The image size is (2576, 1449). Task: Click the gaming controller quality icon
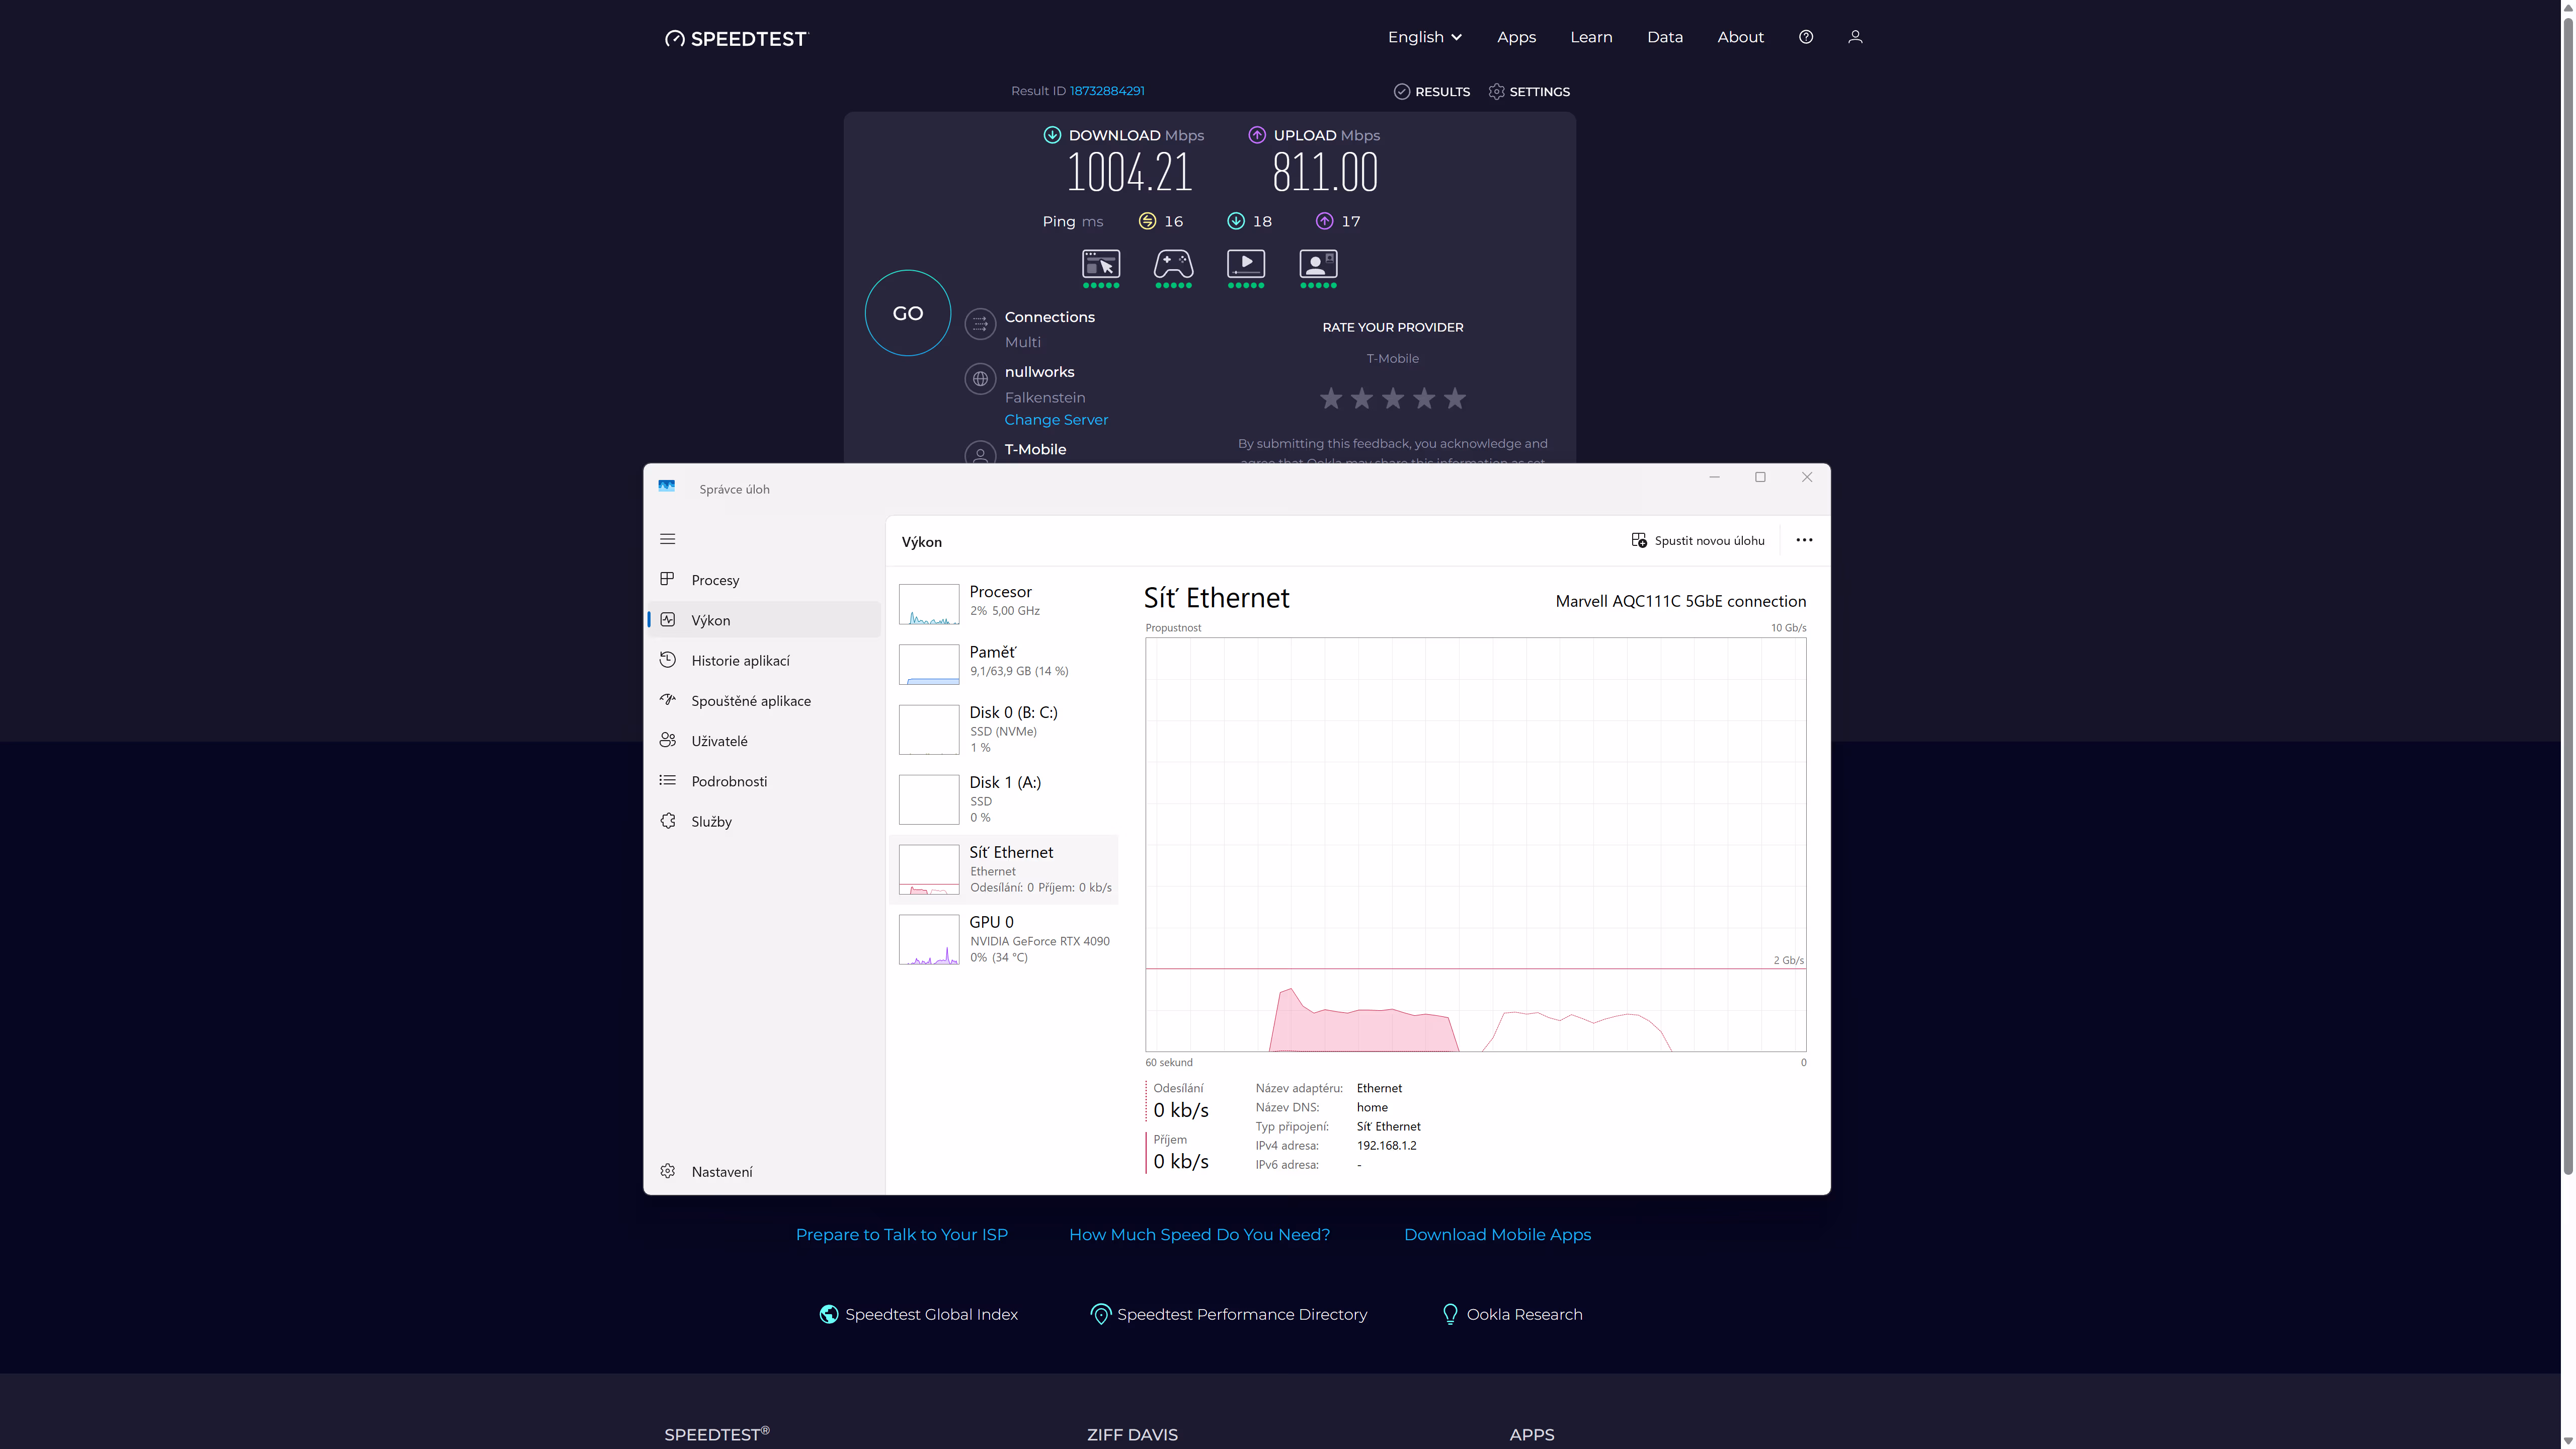pyautogui.click(x=1173, y=265)
